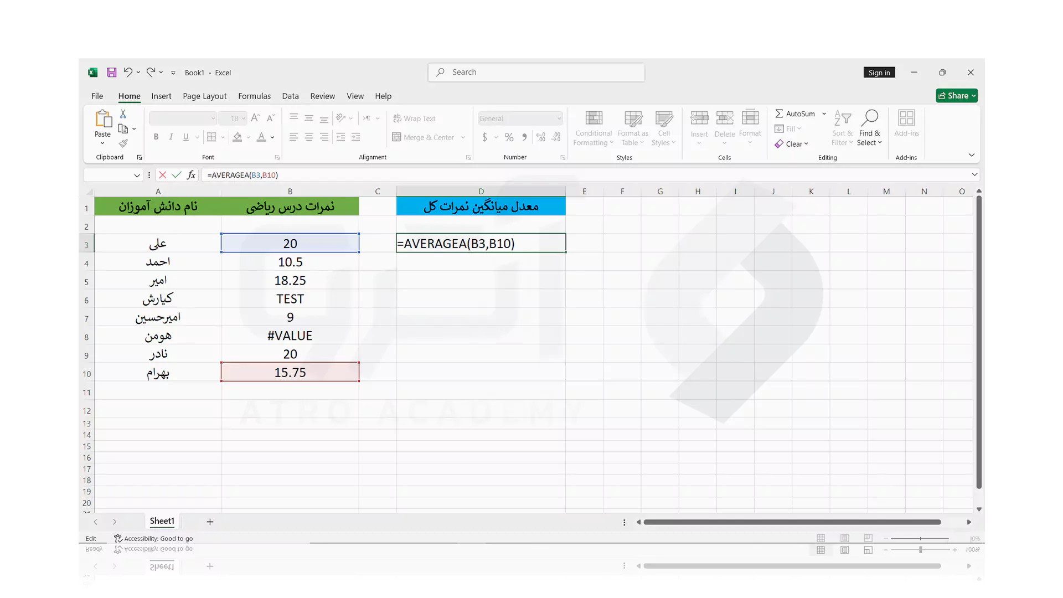The height and width of the screenshot is (598, 1063).
Task: Expand the formula bar chevron
Action: [x=974, y=175]
